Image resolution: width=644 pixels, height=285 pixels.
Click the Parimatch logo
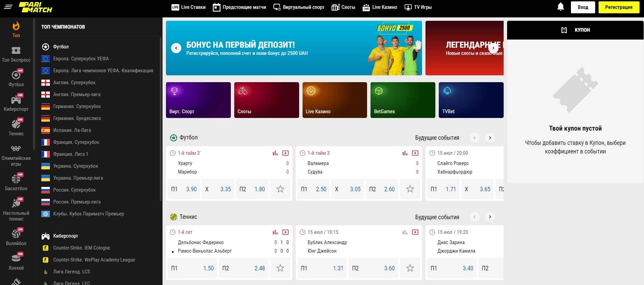(35, 7)
